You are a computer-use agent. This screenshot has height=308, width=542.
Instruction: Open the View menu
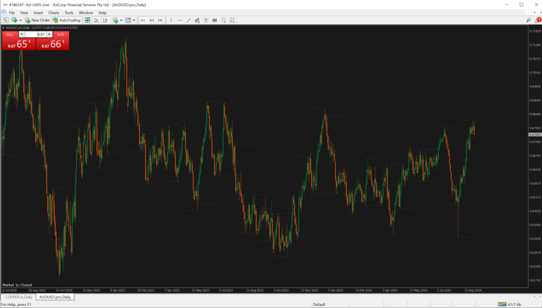click(24, 13)
